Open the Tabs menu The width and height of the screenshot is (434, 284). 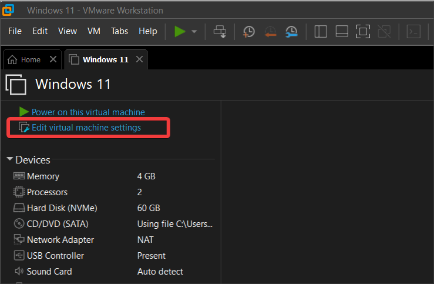[120, 31]
